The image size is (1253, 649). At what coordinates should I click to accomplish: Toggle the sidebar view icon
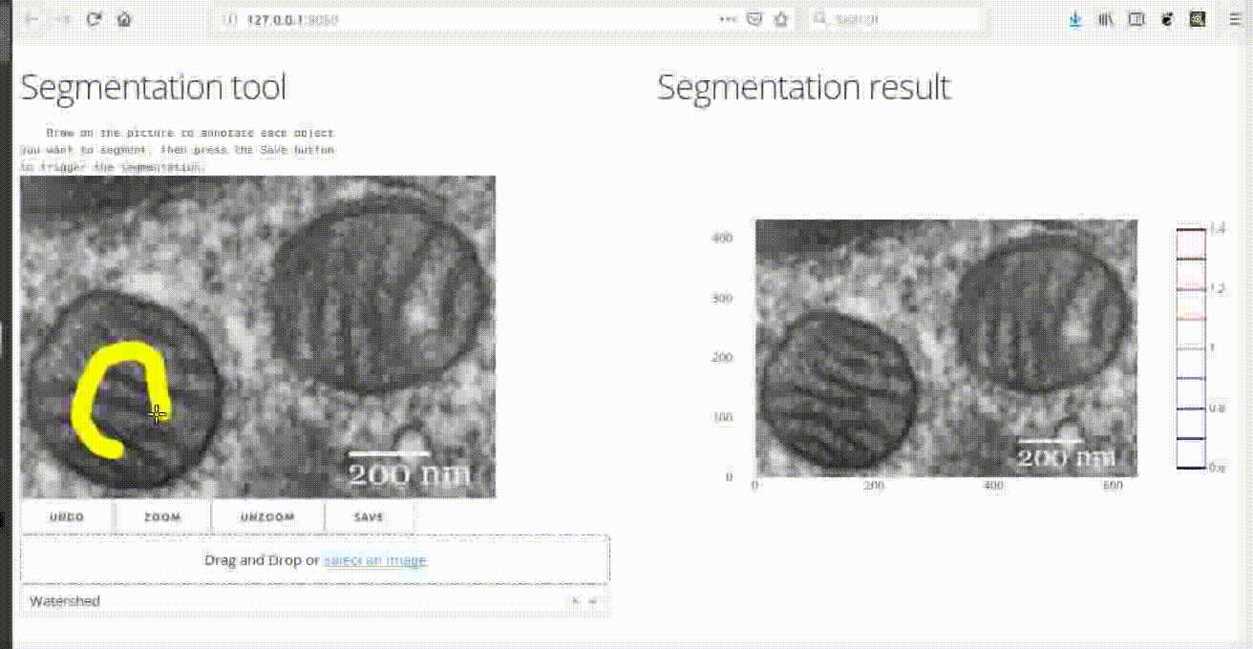point(1136,19)
